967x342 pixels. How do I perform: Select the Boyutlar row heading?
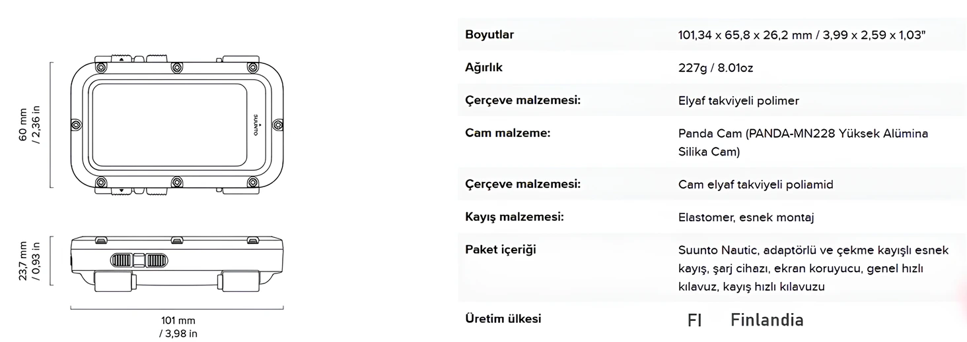pyautogui.click(x=489, y=35)
